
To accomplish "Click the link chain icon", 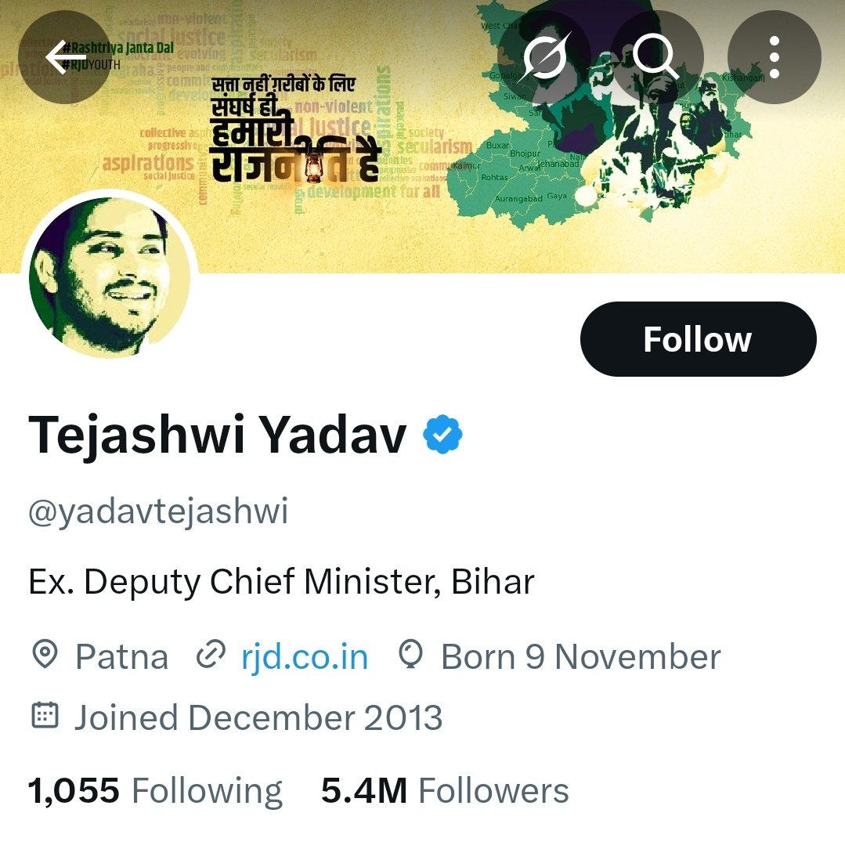I will (x=210, y=654).
